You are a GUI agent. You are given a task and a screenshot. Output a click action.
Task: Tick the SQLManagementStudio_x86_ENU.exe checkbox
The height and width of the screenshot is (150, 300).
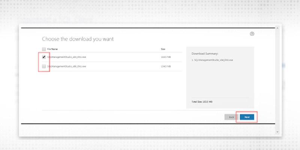pos(44,66)
